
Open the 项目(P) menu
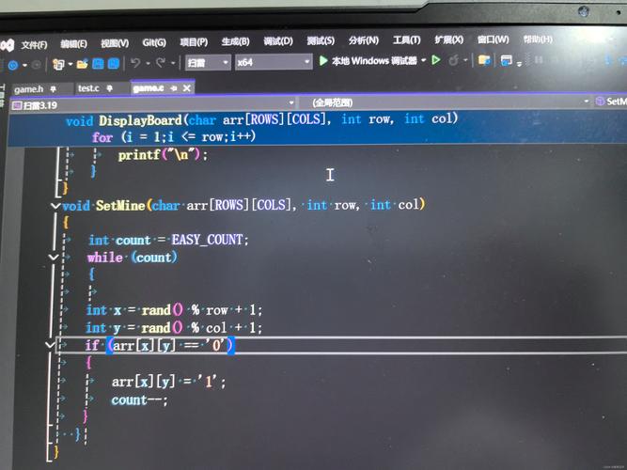pos(194,42)
